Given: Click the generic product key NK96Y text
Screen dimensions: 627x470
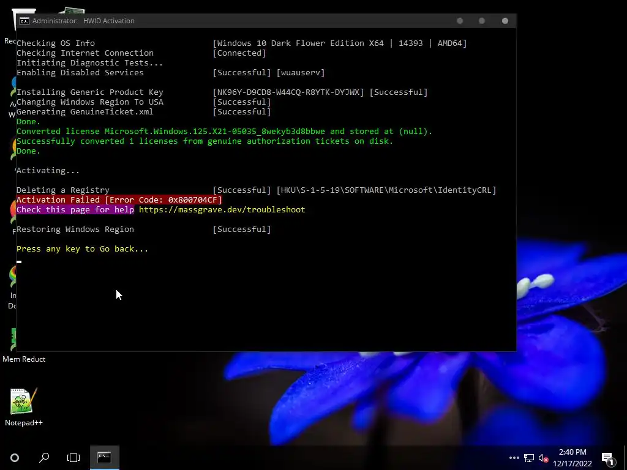Looking at the screenshot, I should pyautogui.click(x=288, y=92).
